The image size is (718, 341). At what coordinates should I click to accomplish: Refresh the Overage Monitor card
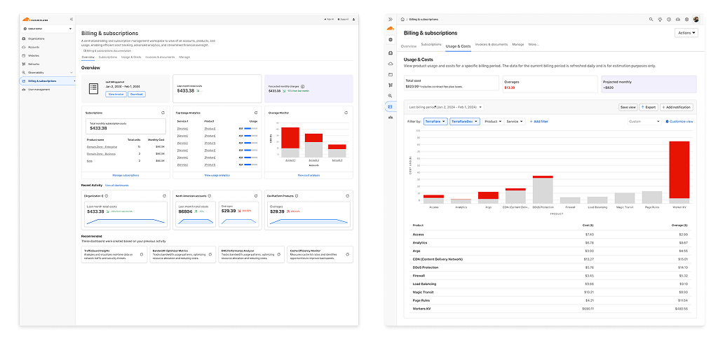[346, 113]
